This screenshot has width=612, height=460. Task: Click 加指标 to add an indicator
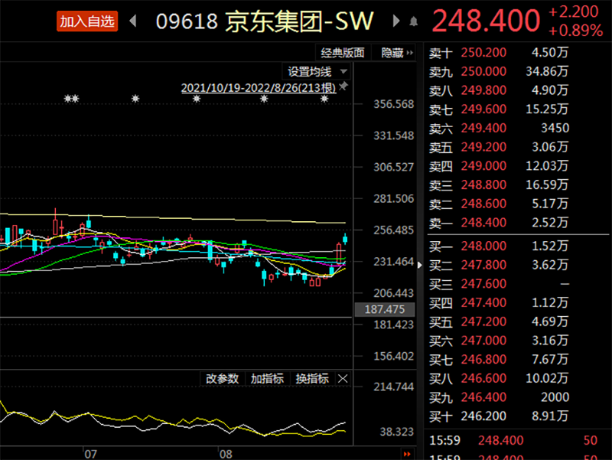click(x=267, y=378)
